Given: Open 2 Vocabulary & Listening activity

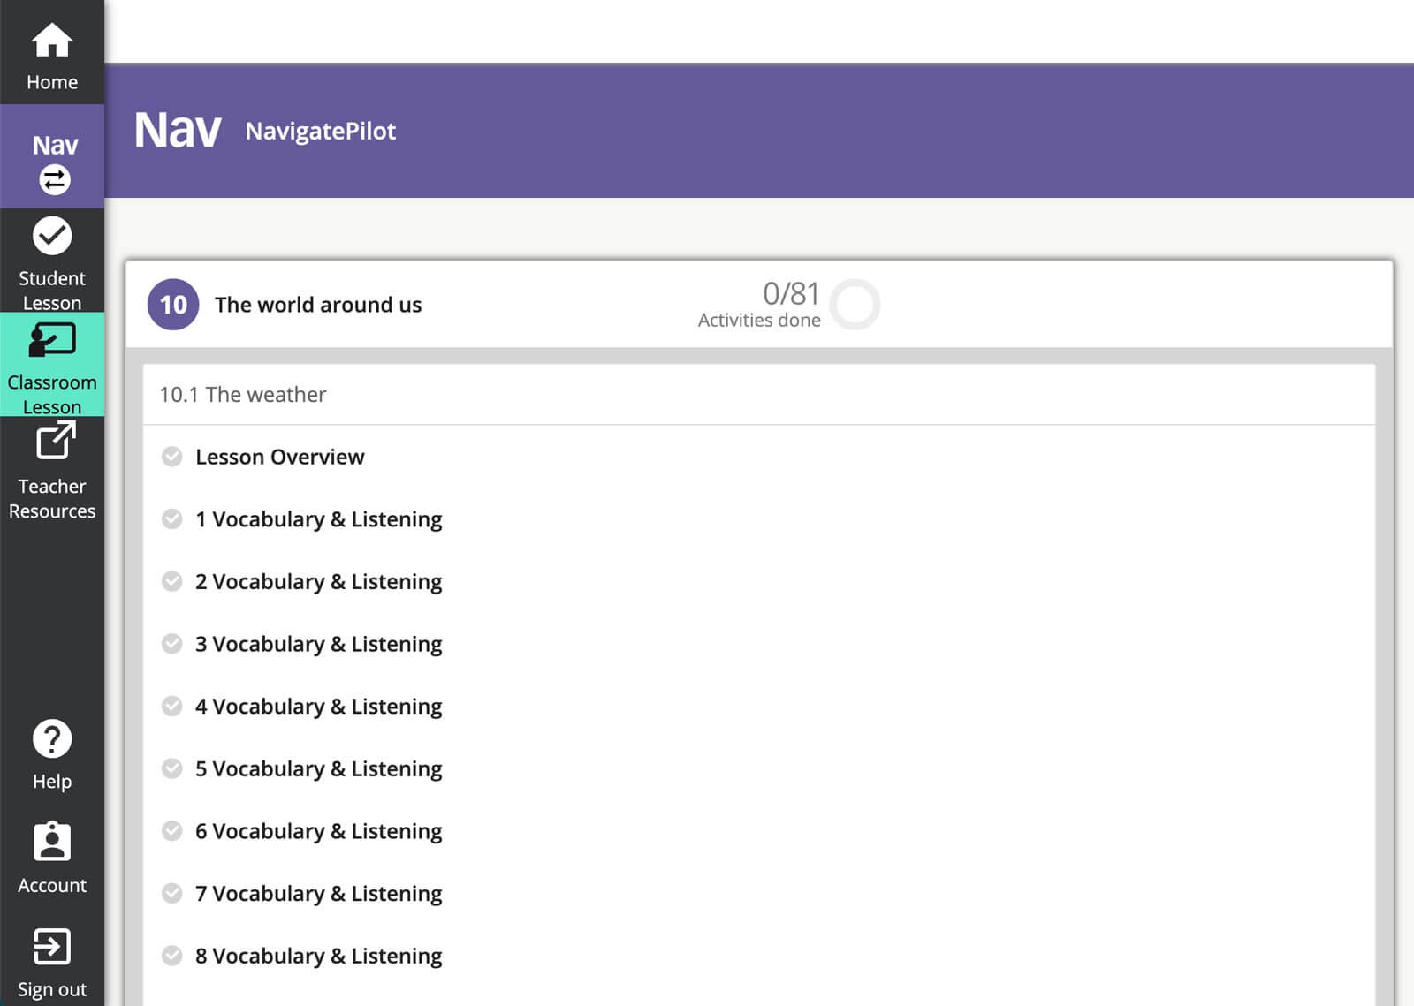Looking at the screenshot, I should point(318,582).
